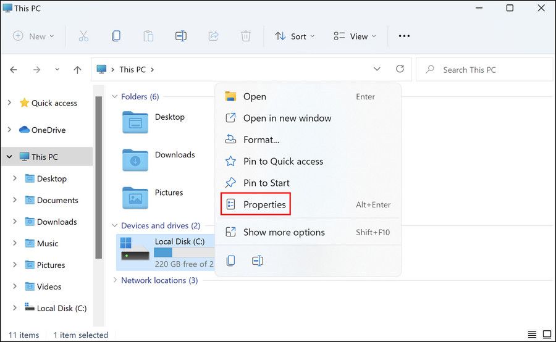Go back with the left arrow

click(14, 70)
